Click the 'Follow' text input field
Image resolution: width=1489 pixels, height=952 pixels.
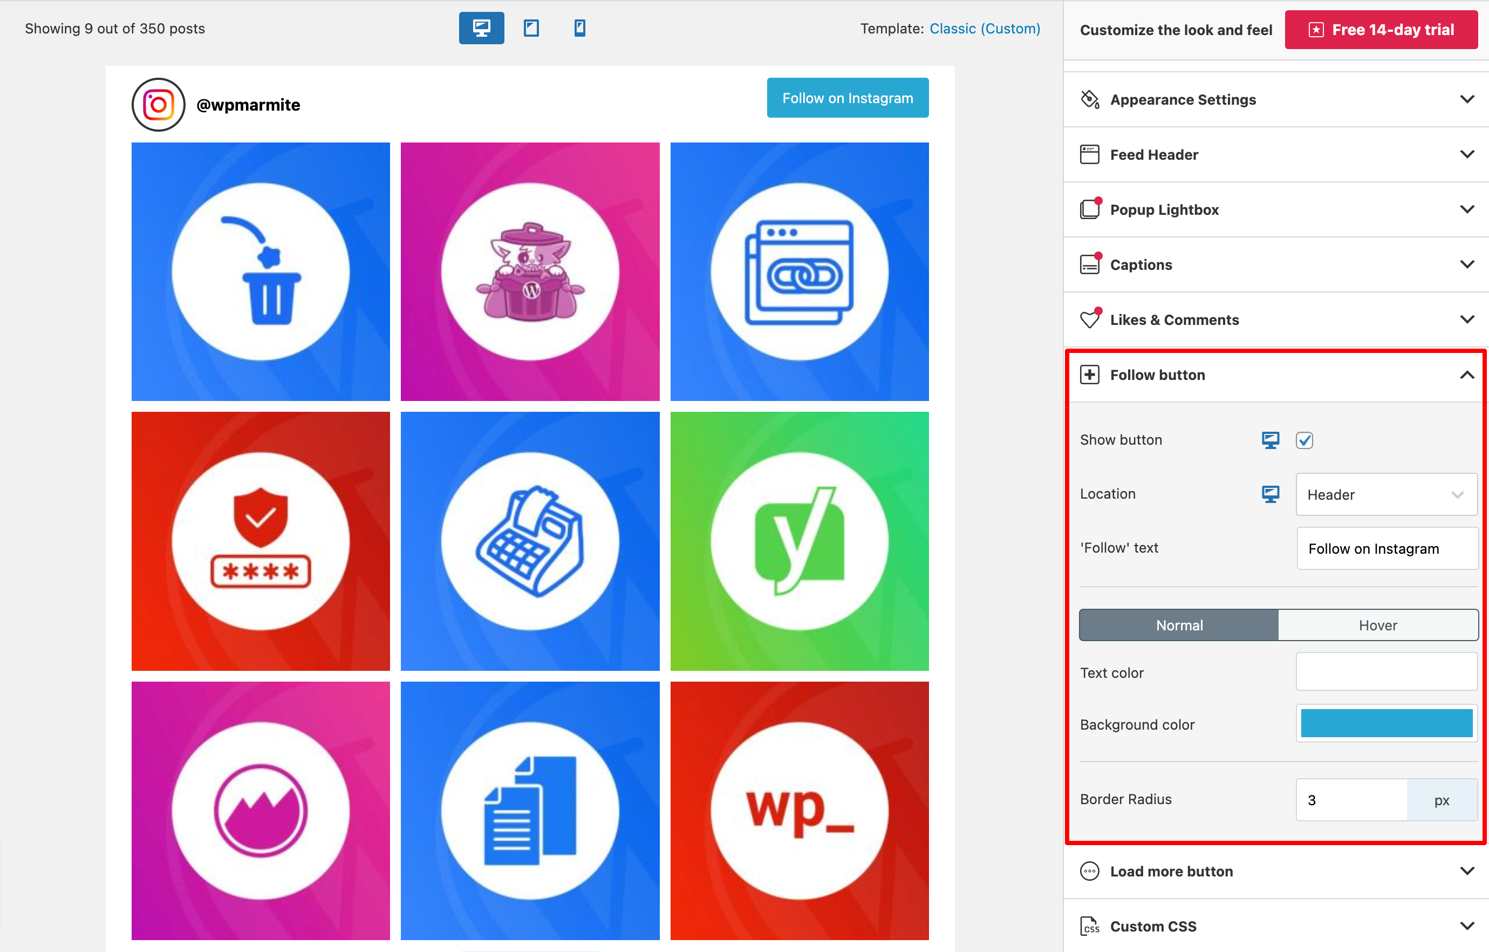click(1386, 548)
